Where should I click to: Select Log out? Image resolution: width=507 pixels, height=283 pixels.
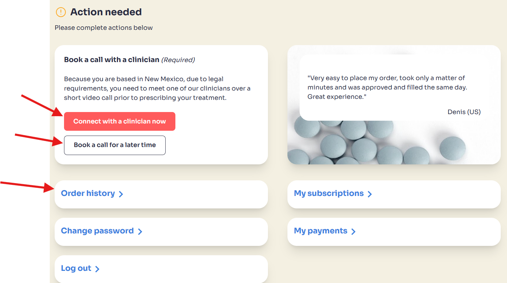click(x=76, y=268)
